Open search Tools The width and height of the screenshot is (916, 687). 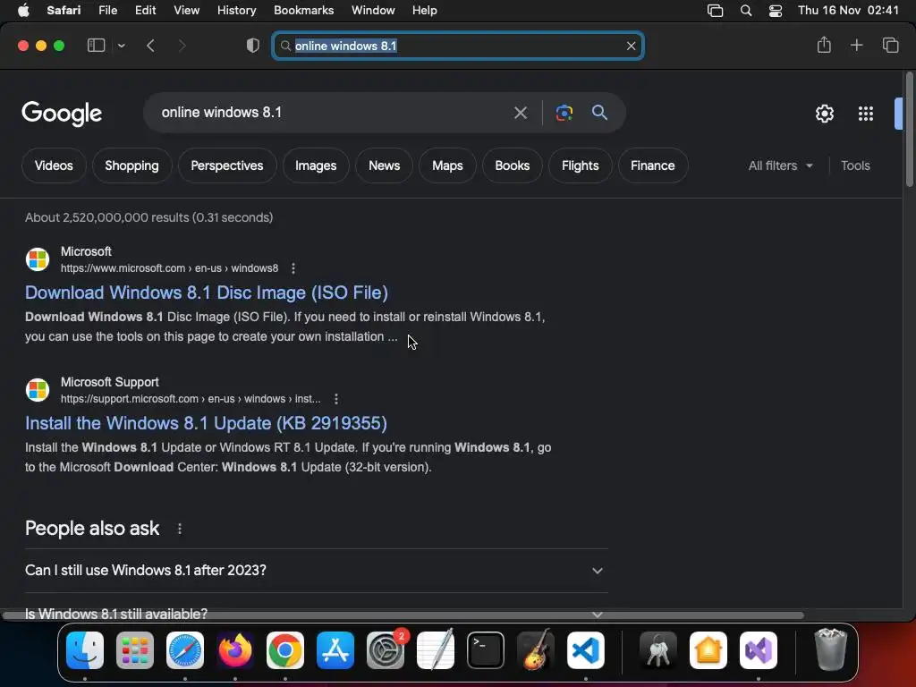pyautogui.click(x=855, y=165)
